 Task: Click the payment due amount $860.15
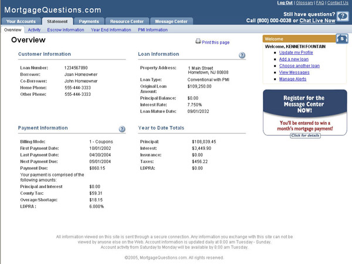click(x=97, y=168)
